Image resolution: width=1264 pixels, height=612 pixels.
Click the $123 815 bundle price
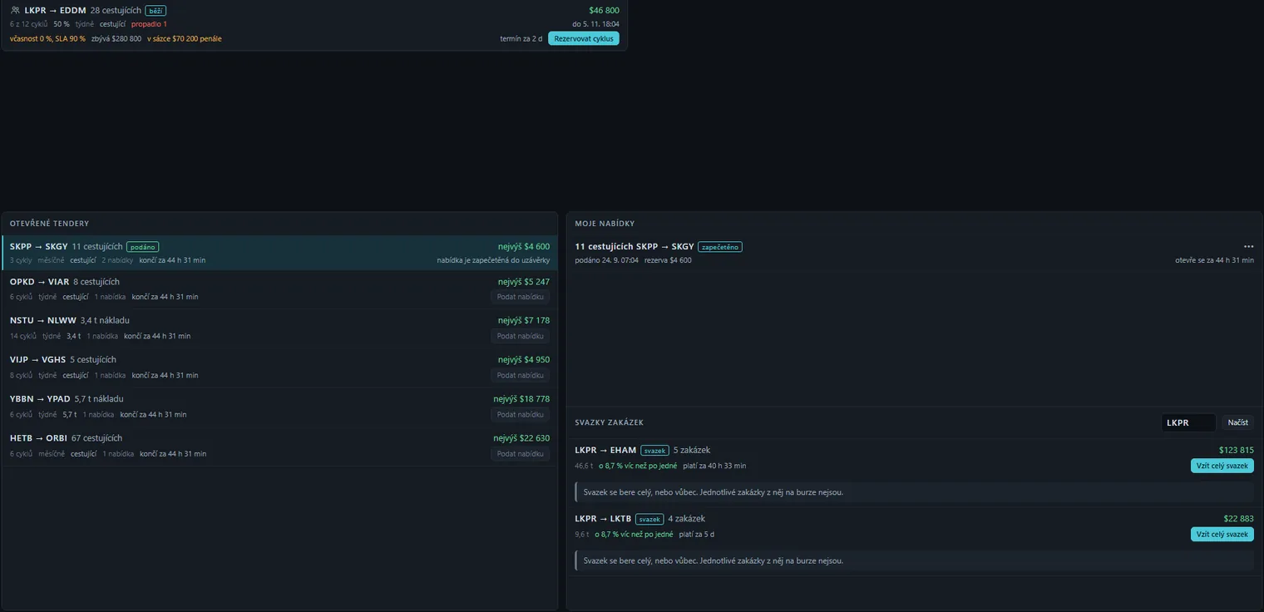pos(1237,451)
